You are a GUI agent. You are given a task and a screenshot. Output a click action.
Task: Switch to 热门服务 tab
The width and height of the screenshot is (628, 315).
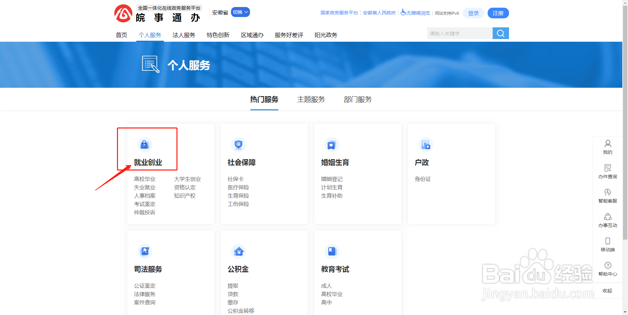coord(264,99)
